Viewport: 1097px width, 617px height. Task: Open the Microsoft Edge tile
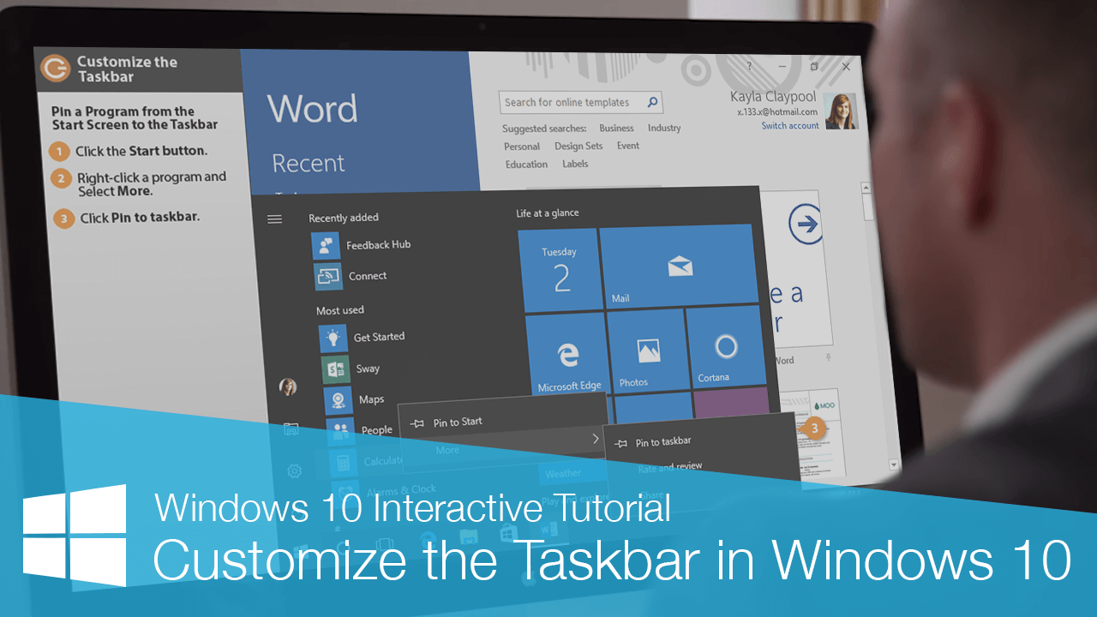coord(566,354)
